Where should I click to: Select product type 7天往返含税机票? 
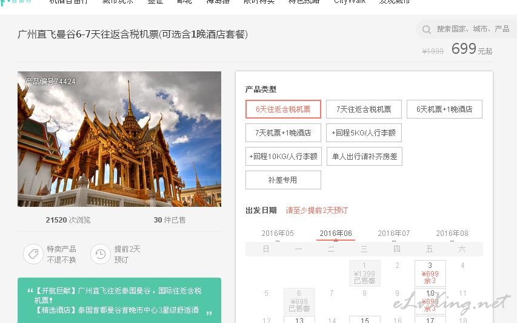[x=364, y=109]
